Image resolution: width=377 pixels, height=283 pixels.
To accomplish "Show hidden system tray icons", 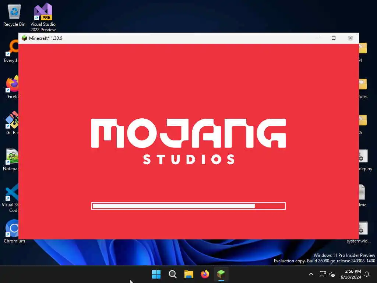I will 311,274.
